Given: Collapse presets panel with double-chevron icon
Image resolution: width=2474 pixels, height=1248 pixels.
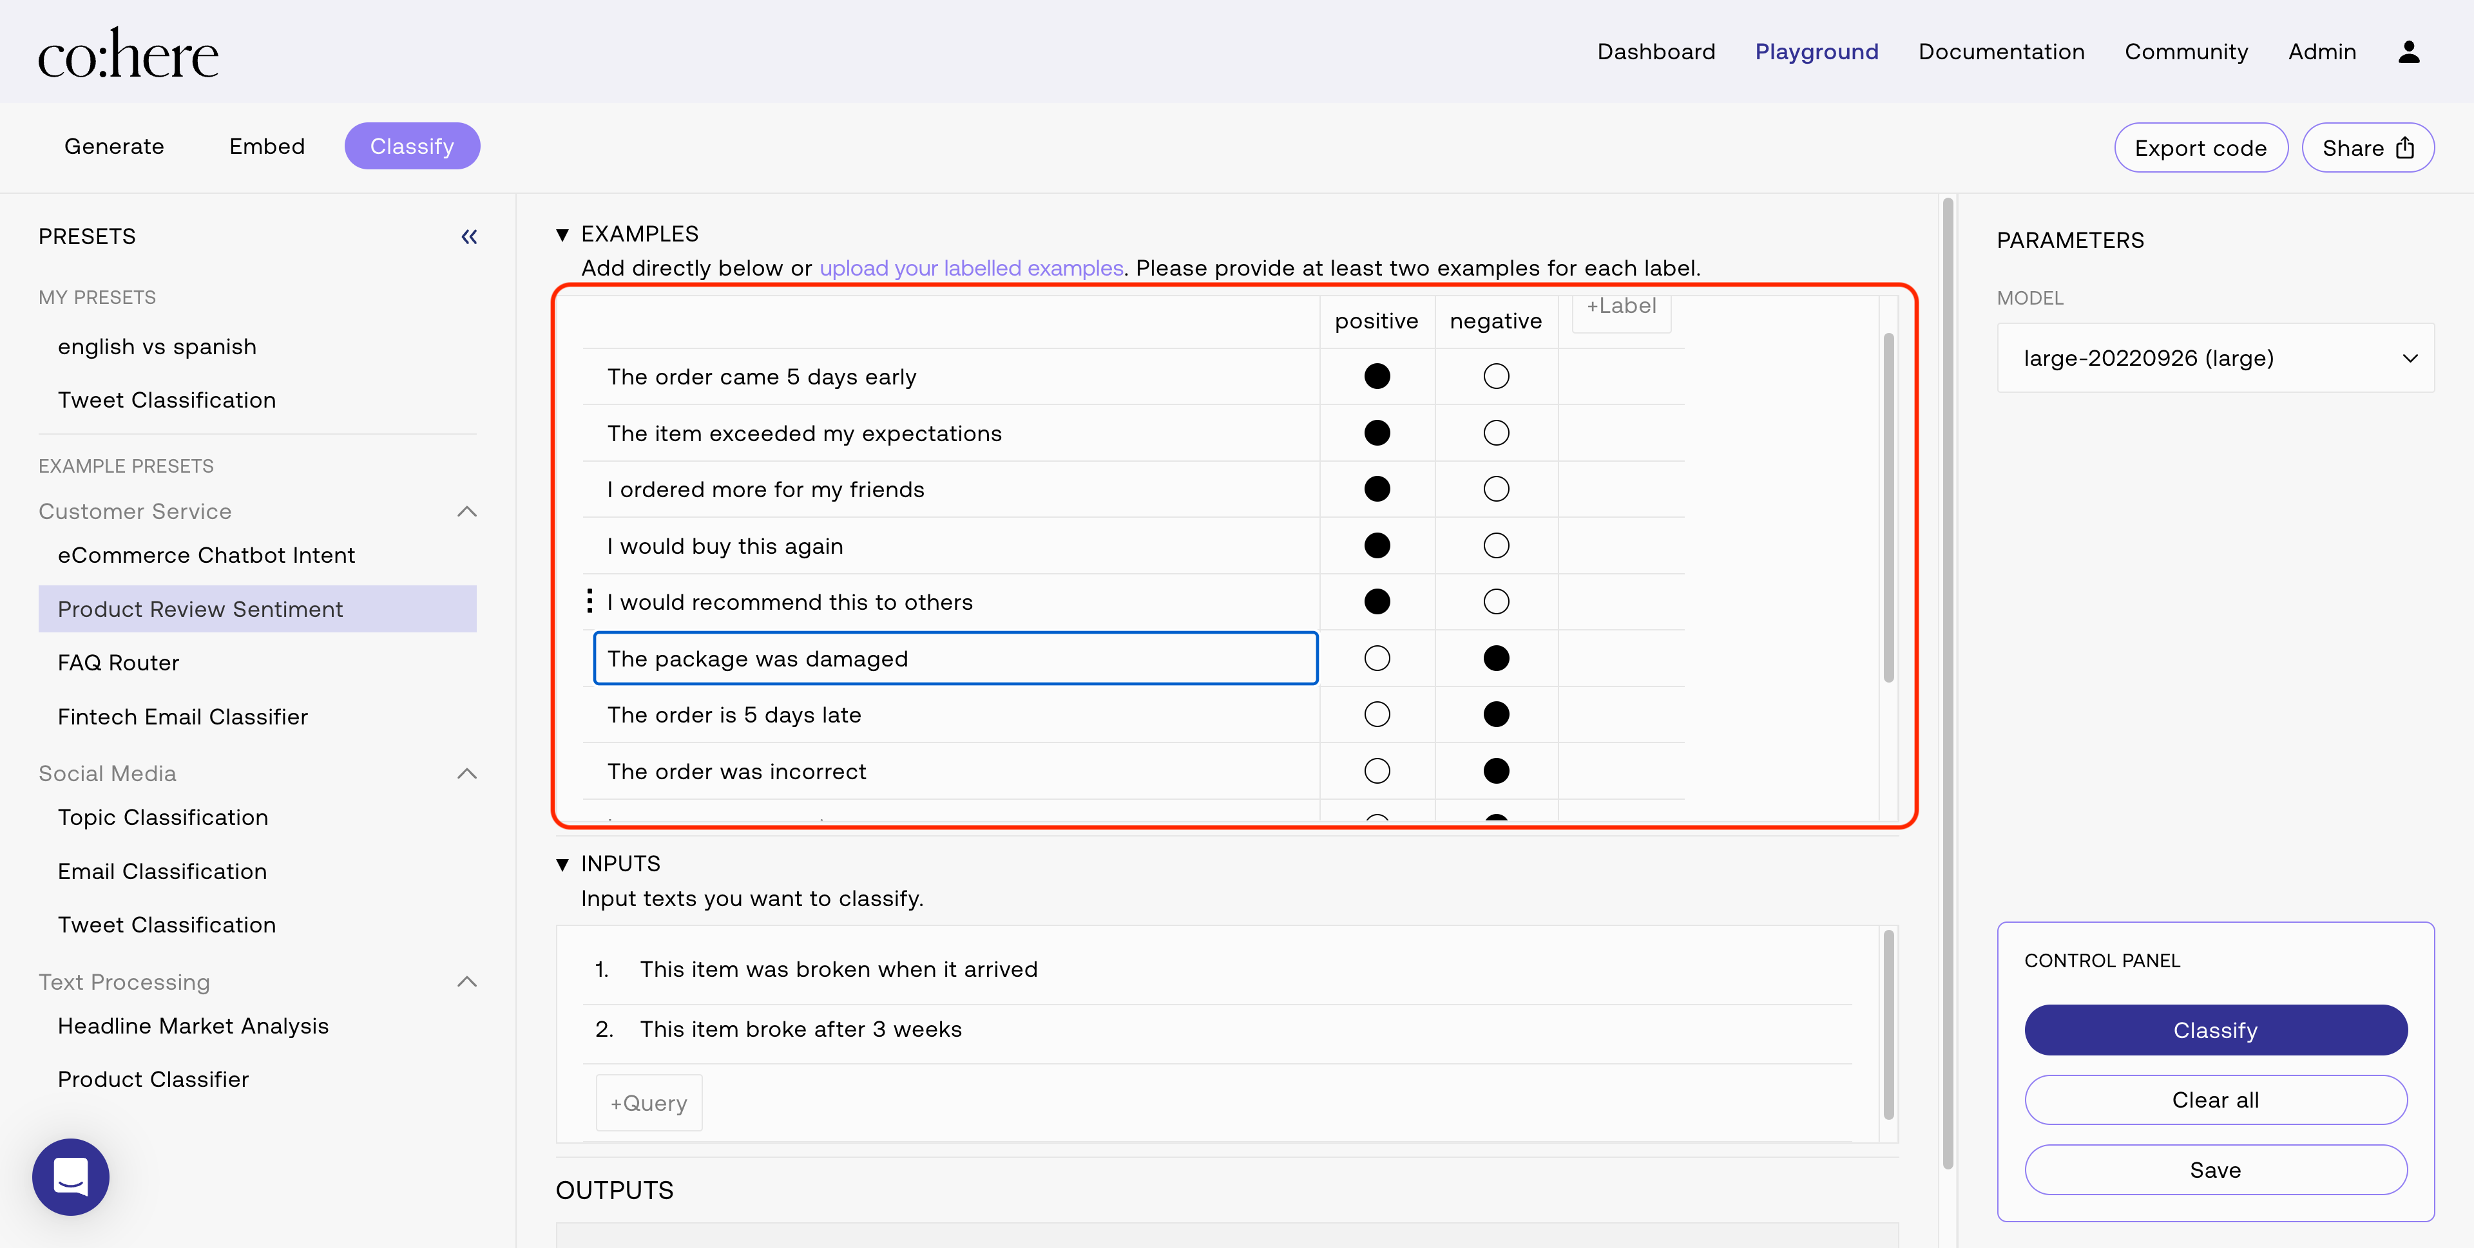Looking at the screenshot, I should click(468, 237).
